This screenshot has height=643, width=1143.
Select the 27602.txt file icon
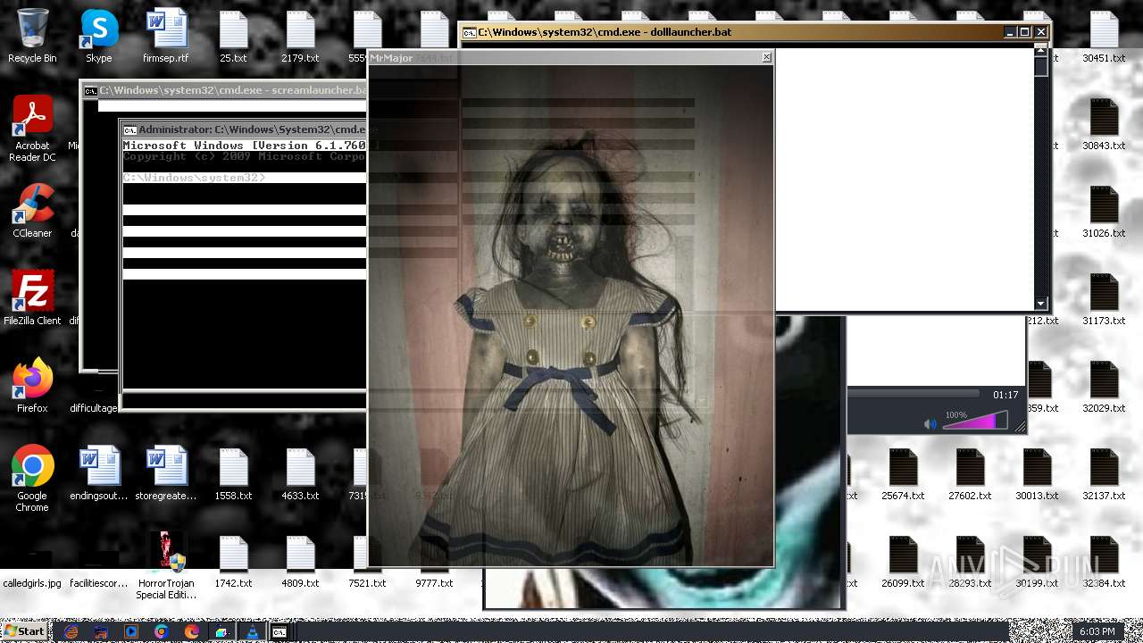coord(970,473)
